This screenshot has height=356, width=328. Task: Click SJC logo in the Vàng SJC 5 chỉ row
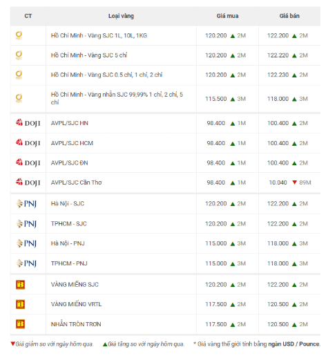coord(19,55)
